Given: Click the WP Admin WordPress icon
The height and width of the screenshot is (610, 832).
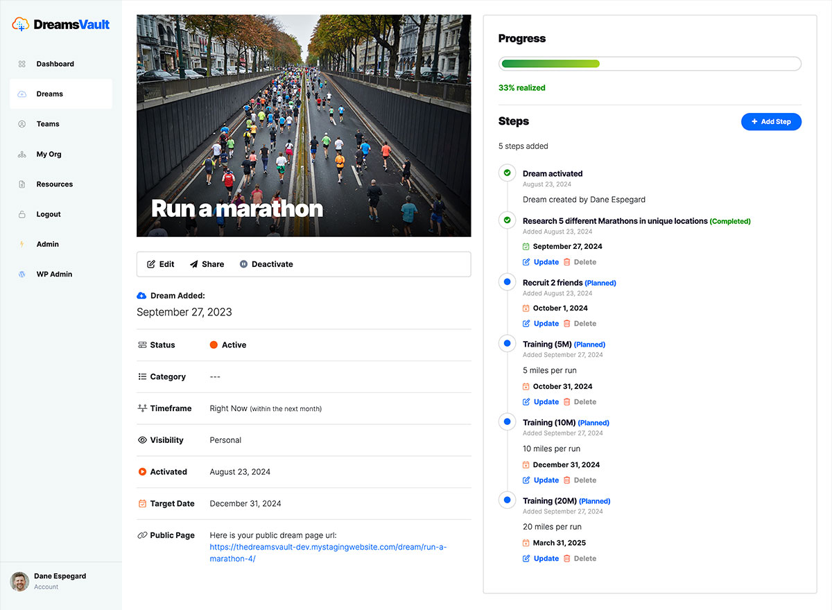Looking at the screenshot, I should click(x=21, y=274).
